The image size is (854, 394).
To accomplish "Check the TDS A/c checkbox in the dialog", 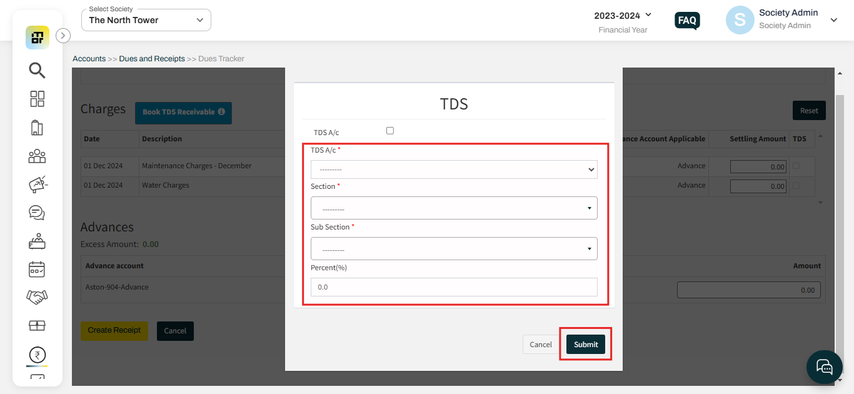I will (389, 130).
